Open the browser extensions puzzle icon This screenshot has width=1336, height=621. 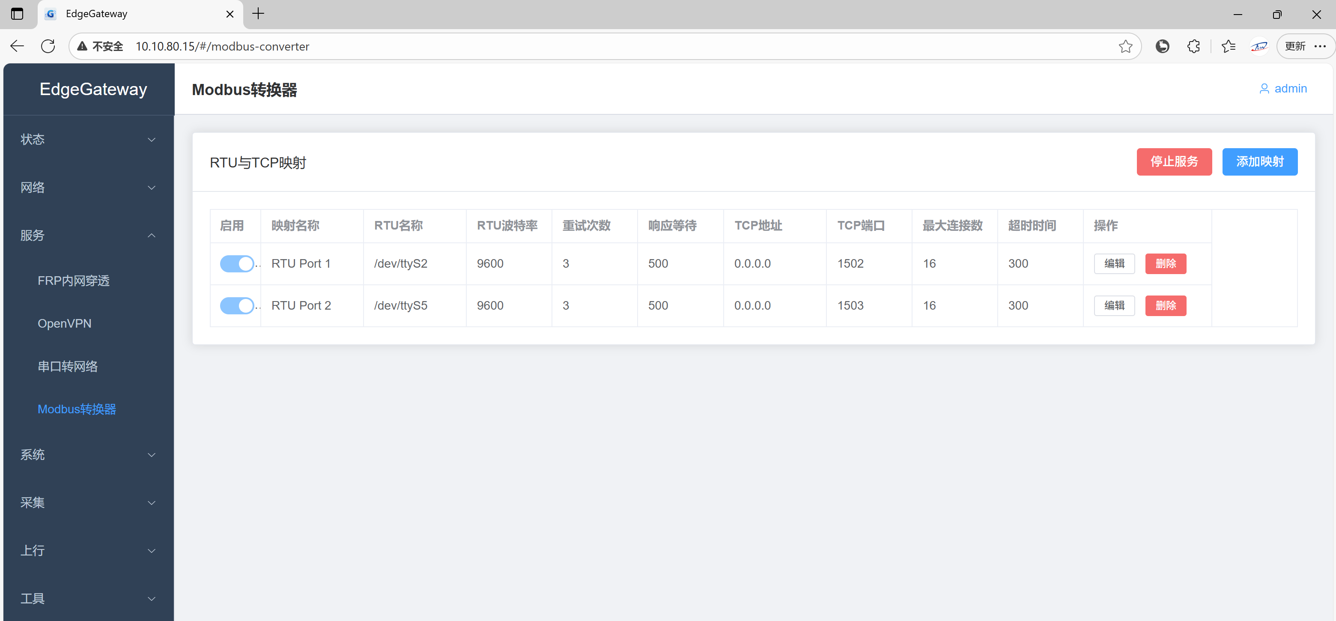(1193, 46)
